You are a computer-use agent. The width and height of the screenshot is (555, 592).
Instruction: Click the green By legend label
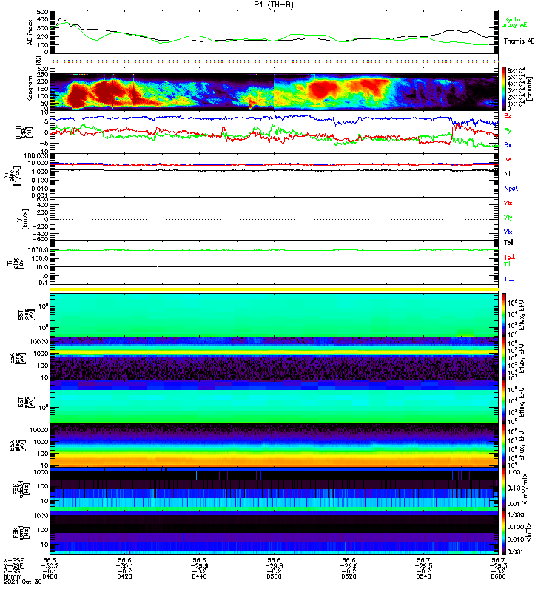(x=508, y=131)
